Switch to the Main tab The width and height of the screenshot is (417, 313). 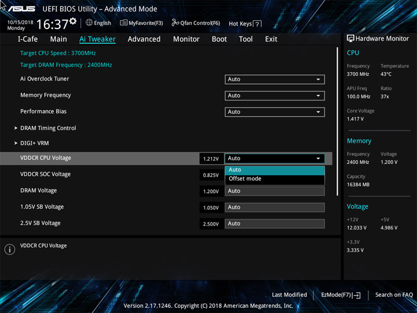[x=58, y=39]
